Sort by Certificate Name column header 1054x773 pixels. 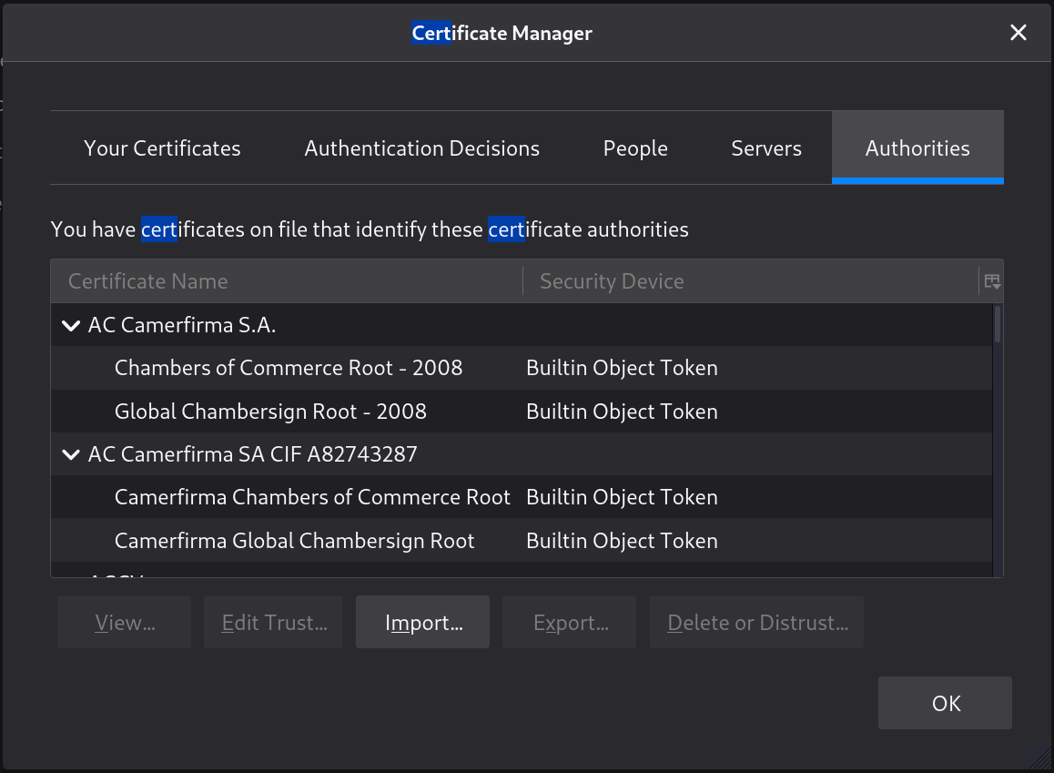[x=287, y=281]
